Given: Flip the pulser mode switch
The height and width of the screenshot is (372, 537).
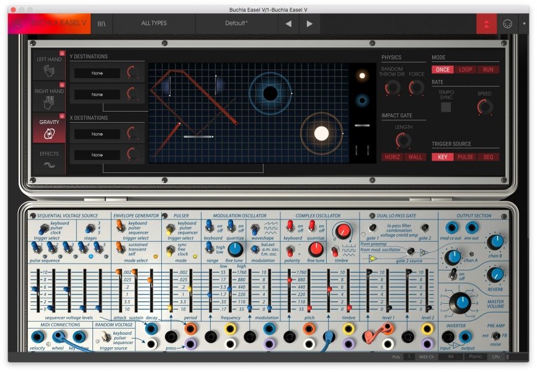Looking at the screenshot, I should (x=169, y=250).
